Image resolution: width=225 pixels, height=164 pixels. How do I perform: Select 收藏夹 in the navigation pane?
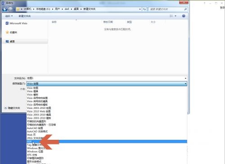point(13,32)
